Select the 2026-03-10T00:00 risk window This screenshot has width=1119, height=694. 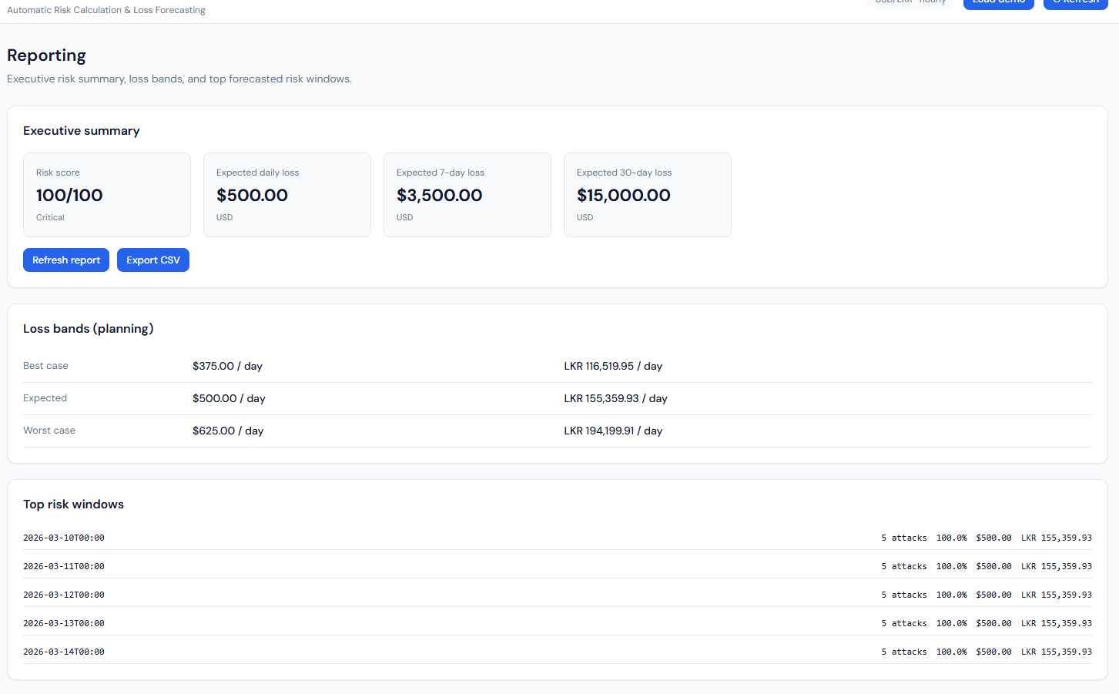(x=64, y=538)
